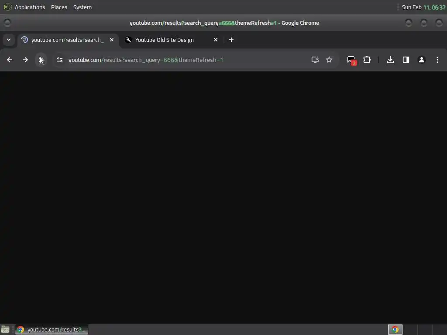Open the Applications menu
This screenshot has height=335, width=447.
coord(30,7)
